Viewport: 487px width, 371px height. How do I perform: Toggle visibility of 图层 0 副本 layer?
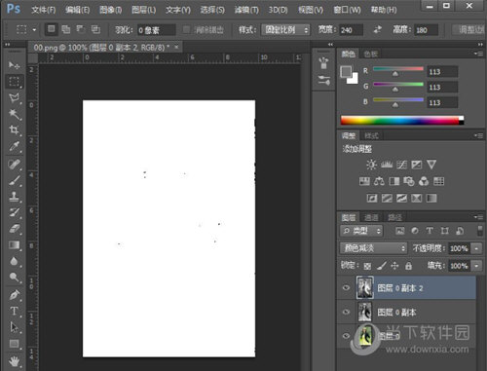(x=346, y=312)
